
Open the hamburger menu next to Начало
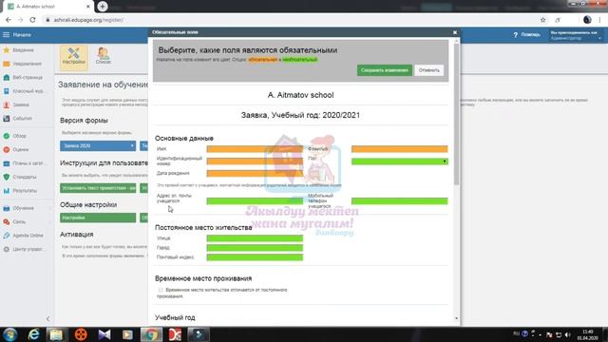tap(7, 35)
